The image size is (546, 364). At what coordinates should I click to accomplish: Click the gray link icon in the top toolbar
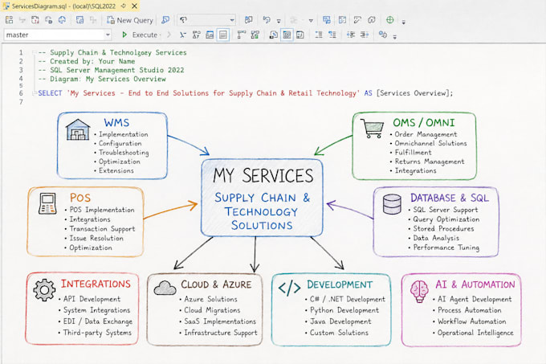372,20
